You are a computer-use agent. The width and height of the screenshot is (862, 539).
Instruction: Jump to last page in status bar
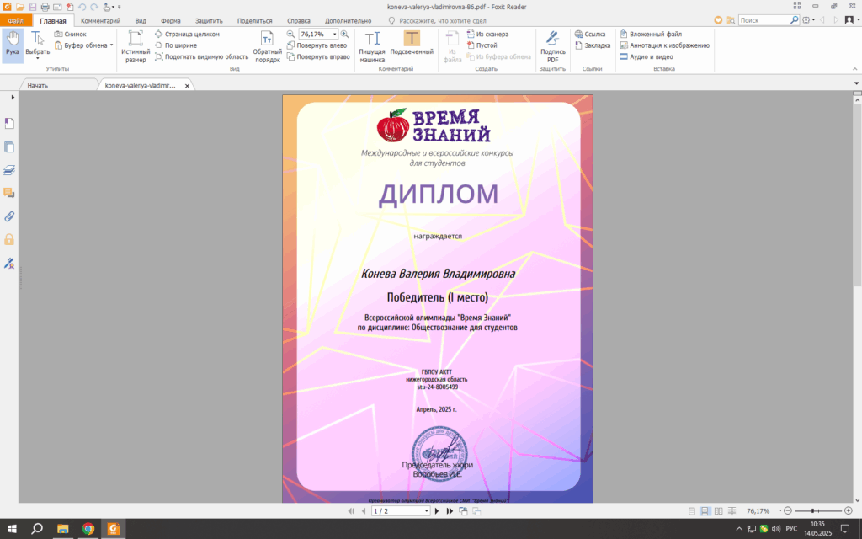(x=450, y=511)
